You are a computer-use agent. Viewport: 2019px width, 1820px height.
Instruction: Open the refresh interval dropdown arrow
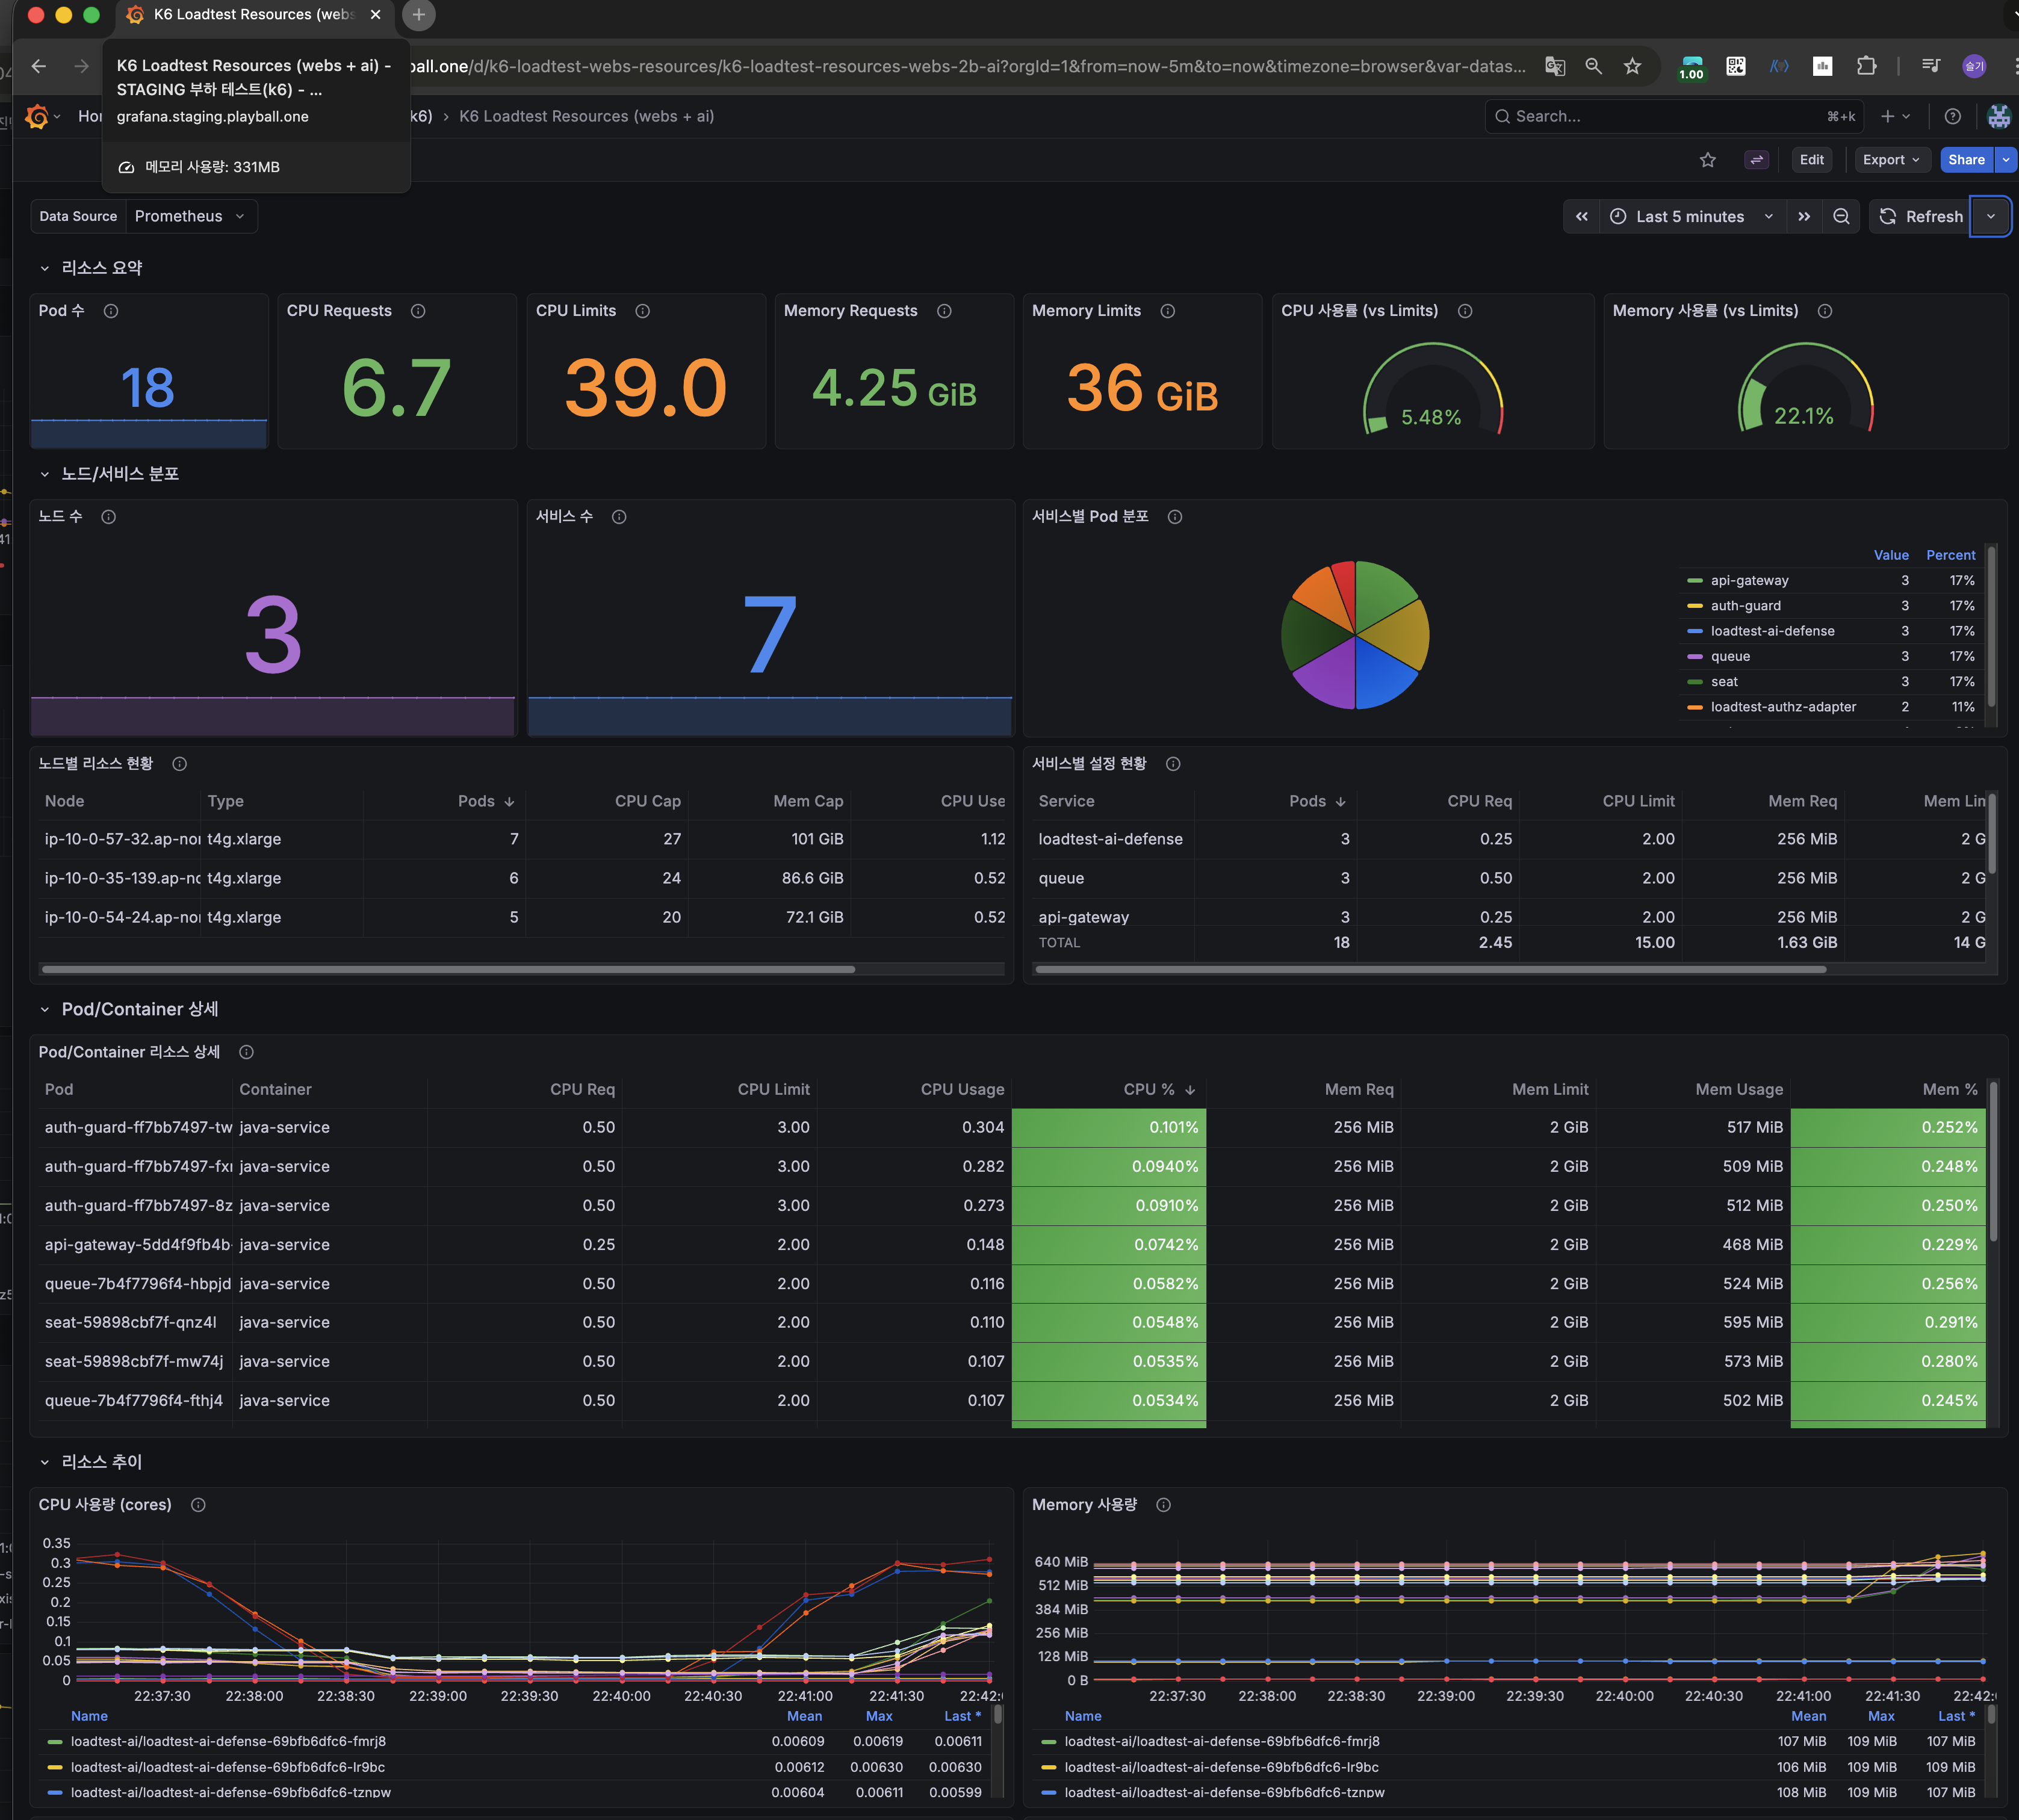click(x=1990, y=216)
